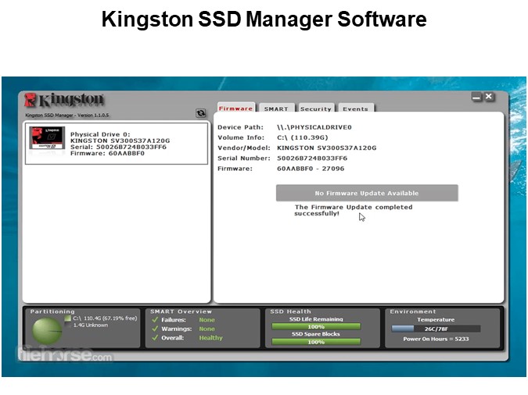Click the Vendor/Model value in Firmware tab

327,148
